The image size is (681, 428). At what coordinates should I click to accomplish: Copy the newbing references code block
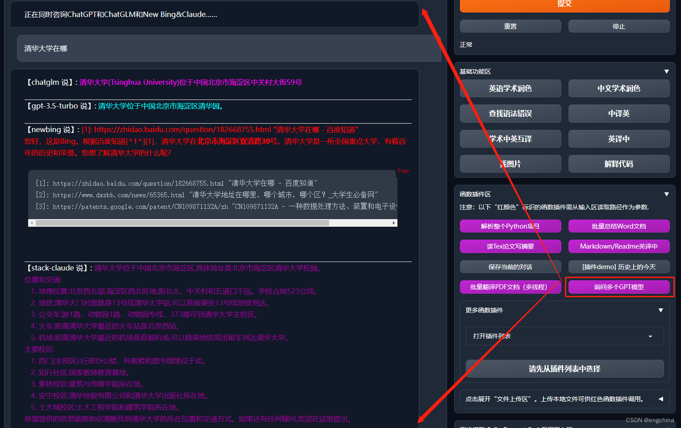tap(403, 171)
